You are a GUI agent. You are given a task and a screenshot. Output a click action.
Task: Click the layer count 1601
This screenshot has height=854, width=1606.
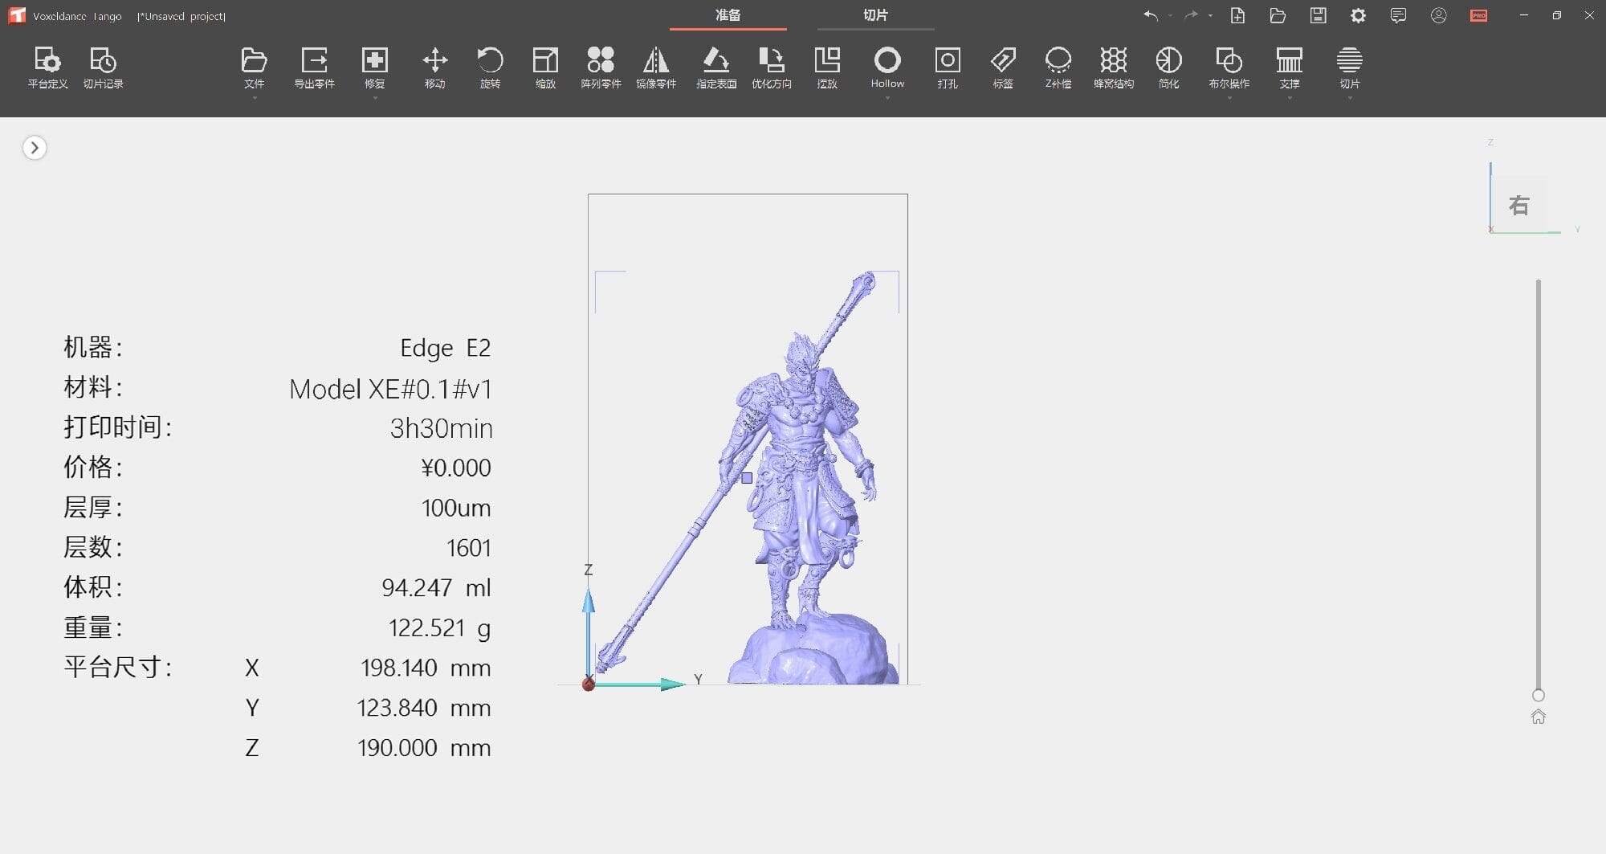468,548
